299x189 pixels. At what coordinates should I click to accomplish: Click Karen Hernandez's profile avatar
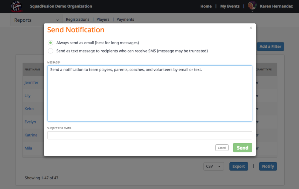pyautogui.click(x=252, y=5)
